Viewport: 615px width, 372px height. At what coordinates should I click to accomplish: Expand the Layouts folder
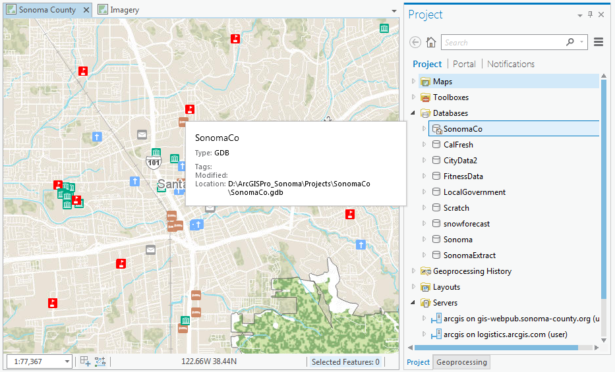point(413,286)
